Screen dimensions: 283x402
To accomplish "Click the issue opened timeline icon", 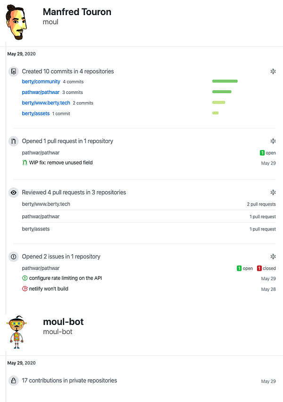I will (x=14, y=257).
